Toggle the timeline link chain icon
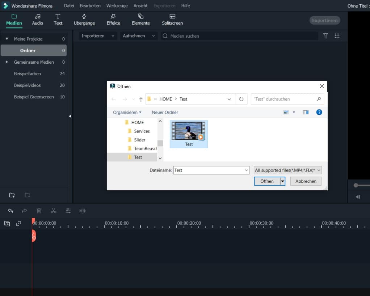 18,224
